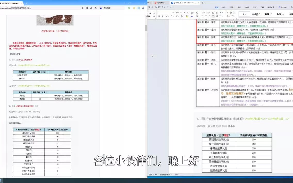Image resolution: width=293 pixels, height=183 pixels.
Task: Open the spell check status dropdown
Action: pyautogui.click(x=166, y=174)
